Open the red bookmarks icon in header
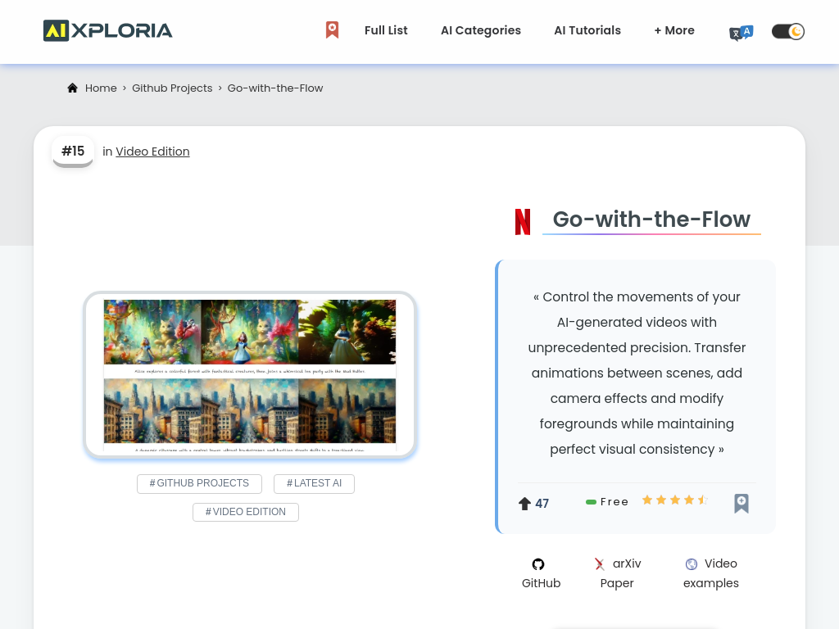This screenshot has height=629, width=839. 332,30
